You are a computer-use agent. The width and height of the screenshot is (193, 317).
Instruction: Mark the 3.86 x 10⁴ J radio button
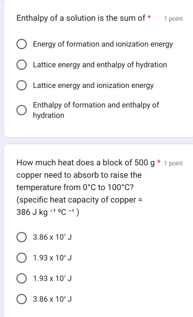(x=21, y=299)
